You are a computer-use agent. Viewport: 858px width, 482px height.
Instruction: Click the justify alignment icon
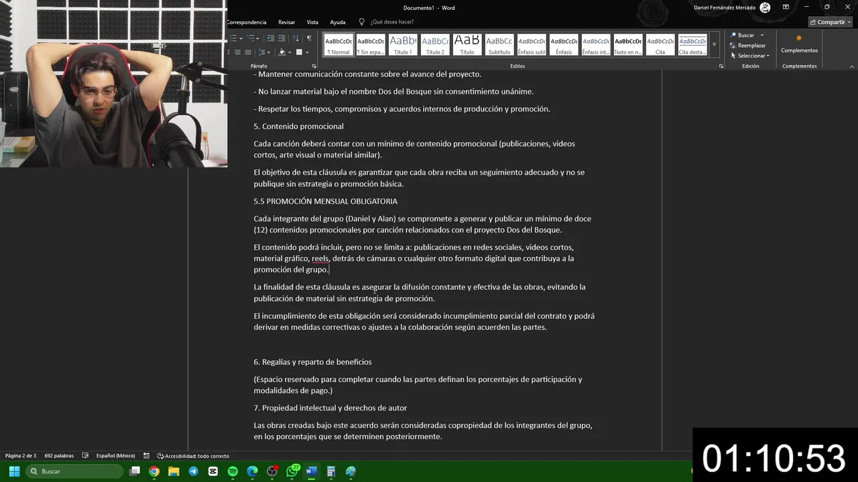[x=247, y=52]
